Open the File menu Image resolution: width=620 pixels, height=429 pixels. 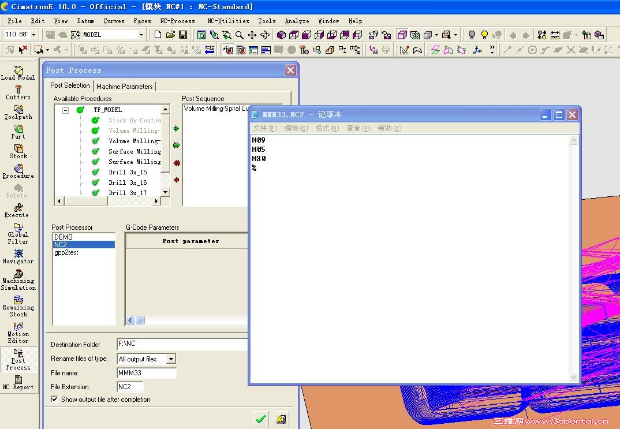tap(14, 21)
